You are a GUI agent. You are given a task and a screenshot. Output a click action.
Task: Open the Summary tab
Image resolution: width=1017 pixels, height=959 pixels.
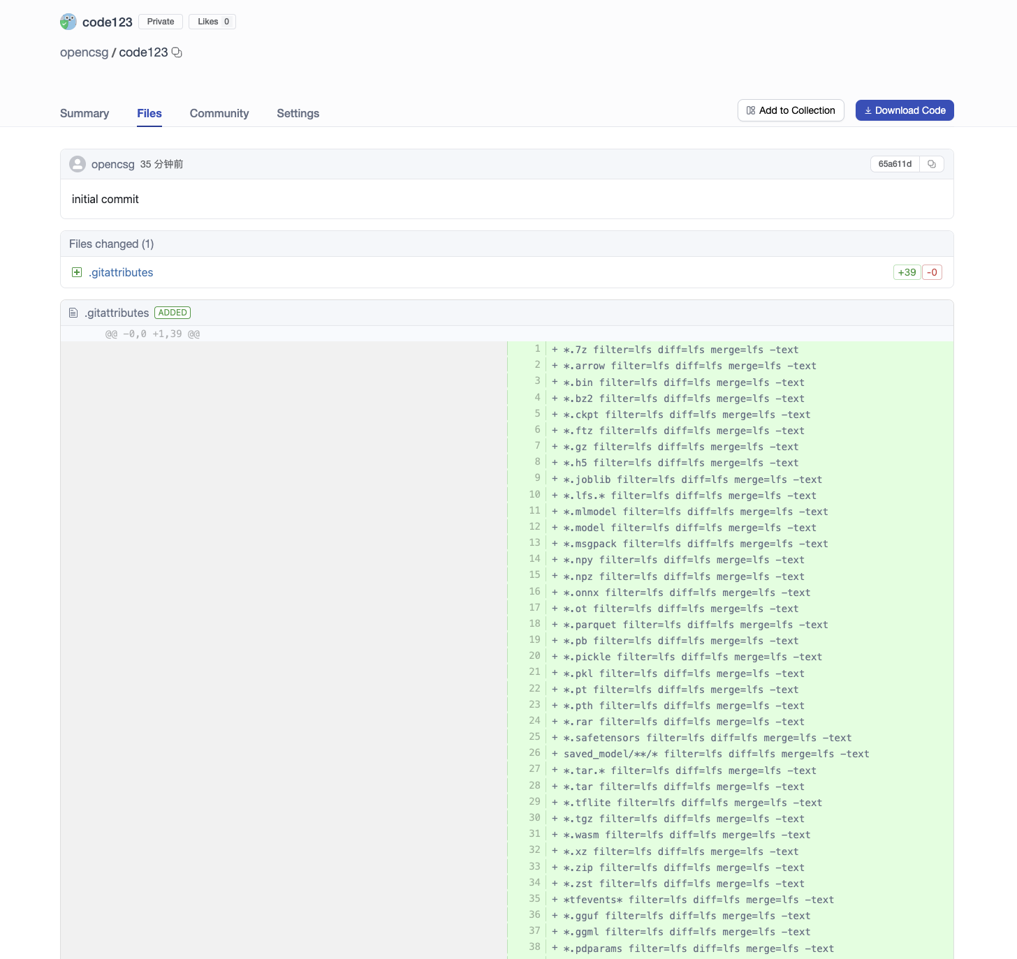click(85, 113)
